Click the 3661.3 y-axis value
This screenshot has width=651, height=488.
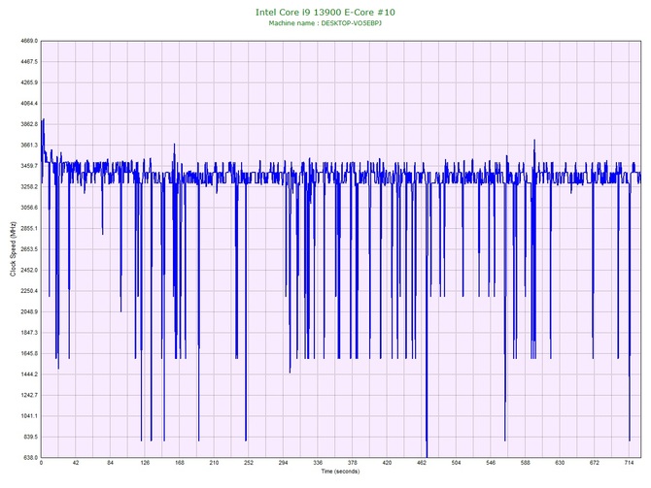coord(29,146)
